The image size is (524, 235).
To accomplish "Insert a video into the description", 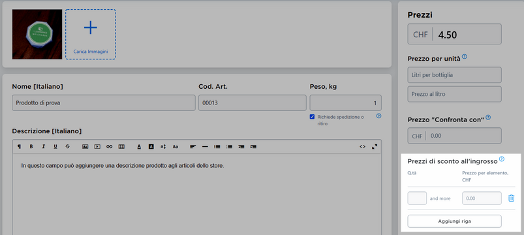I will tap(97, 146).
